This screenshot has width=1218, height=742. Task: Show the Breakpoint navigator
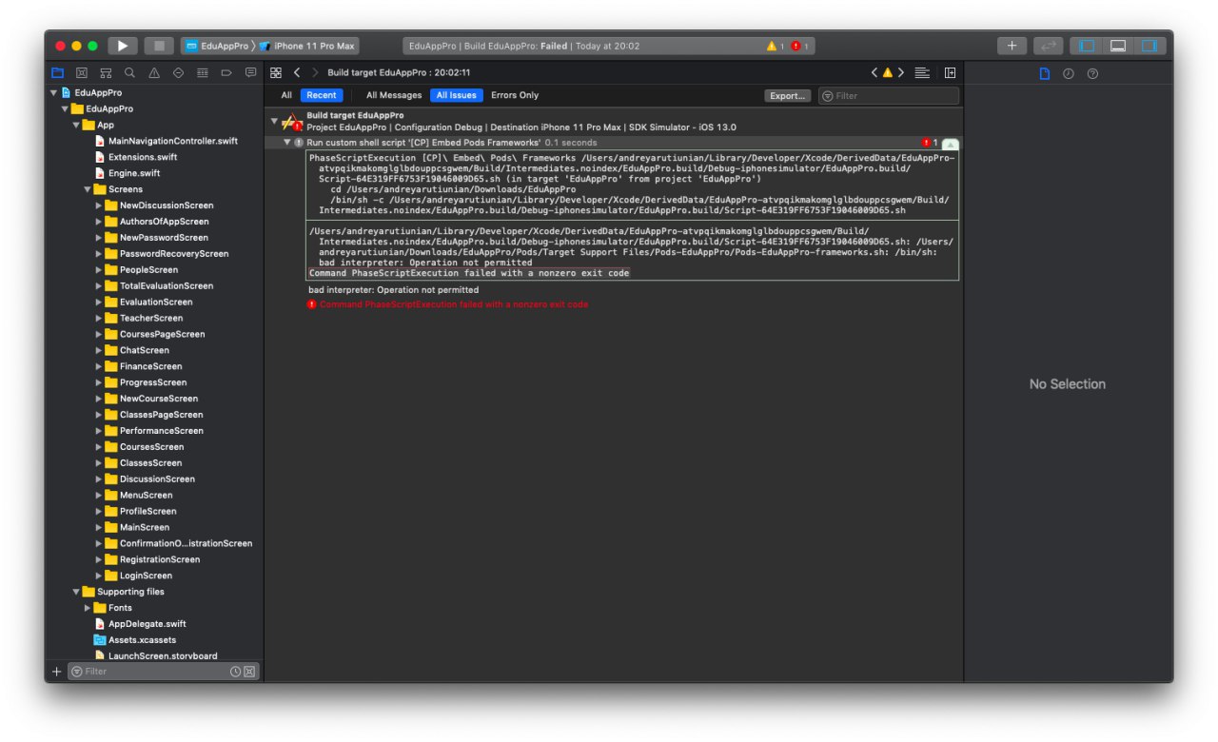point(226,72)
